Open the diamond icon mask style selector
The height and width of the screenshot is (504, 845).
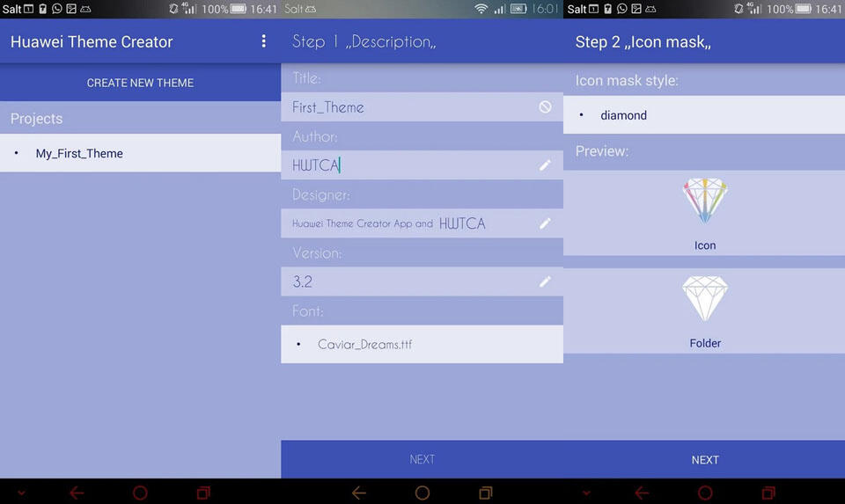click(704, 115)
